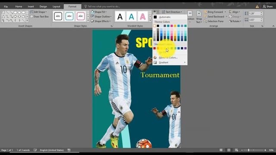This screenshot has width=276, height=155.
Task: Switch to the Design tab
Action: (x=43, y=6)
